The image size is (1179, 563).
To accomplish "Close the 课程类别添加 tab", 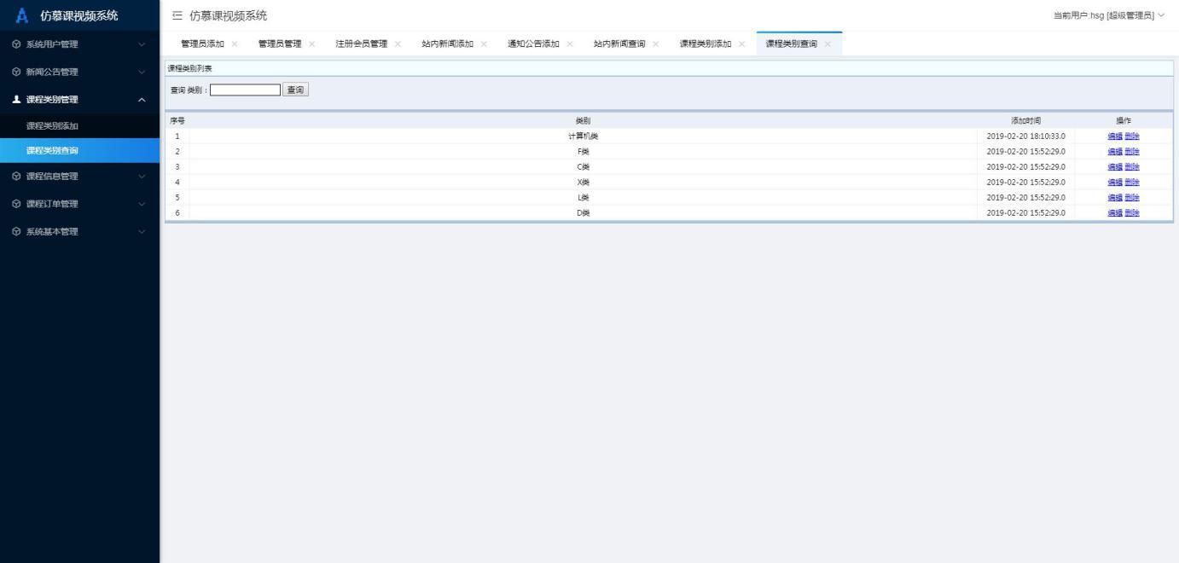I will click(x=742, y=44).
